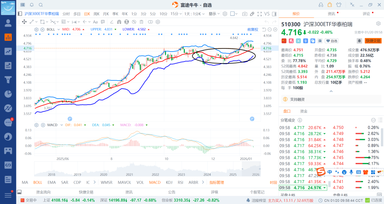Expand more indicators arrow after ARBR

tap(203, 182)
